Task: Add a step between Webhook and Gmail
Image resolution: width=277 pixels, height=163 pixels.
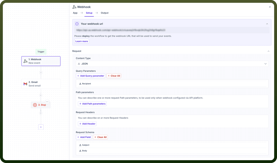Action: 41,72
